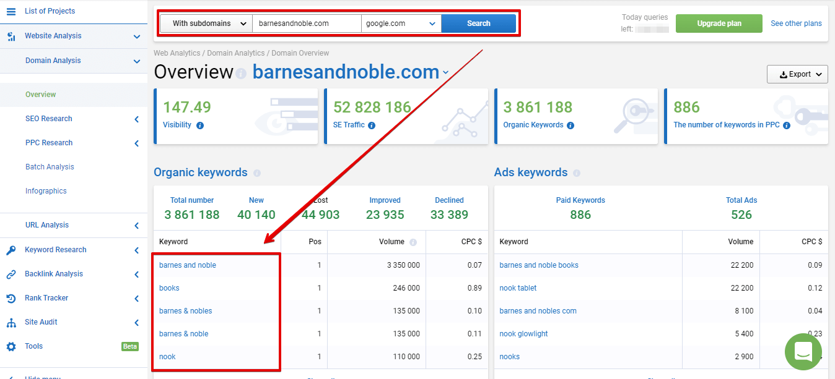Open Domain Analytics breadcrumb link
Image resolution: width=835 pixels, height=379 pixels.
[235, 53]
